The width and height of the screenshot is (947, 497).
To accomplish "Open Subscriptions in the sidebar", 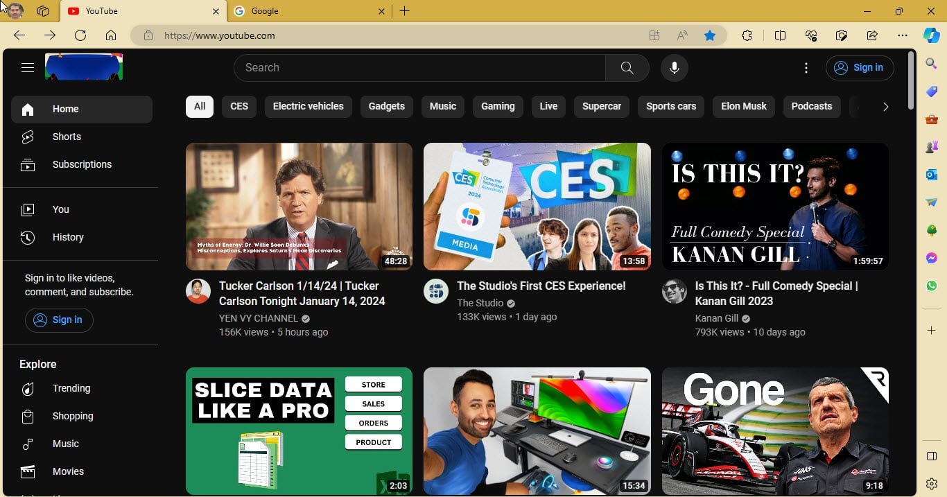I will point(82,165).
